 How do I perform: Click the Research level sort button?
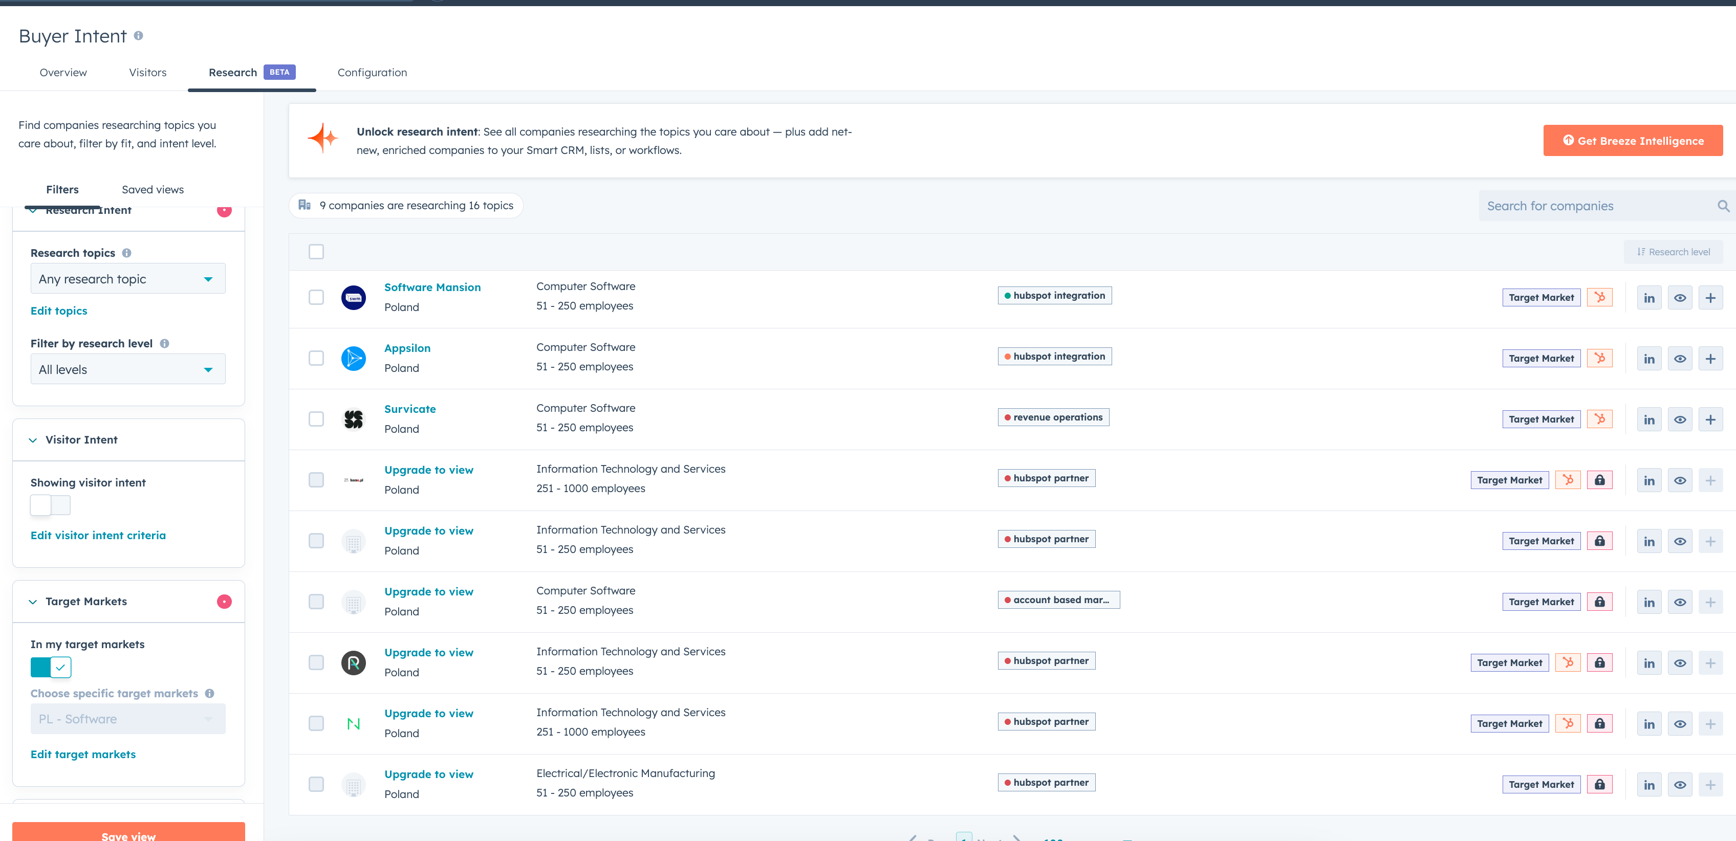click(1674, 252)
